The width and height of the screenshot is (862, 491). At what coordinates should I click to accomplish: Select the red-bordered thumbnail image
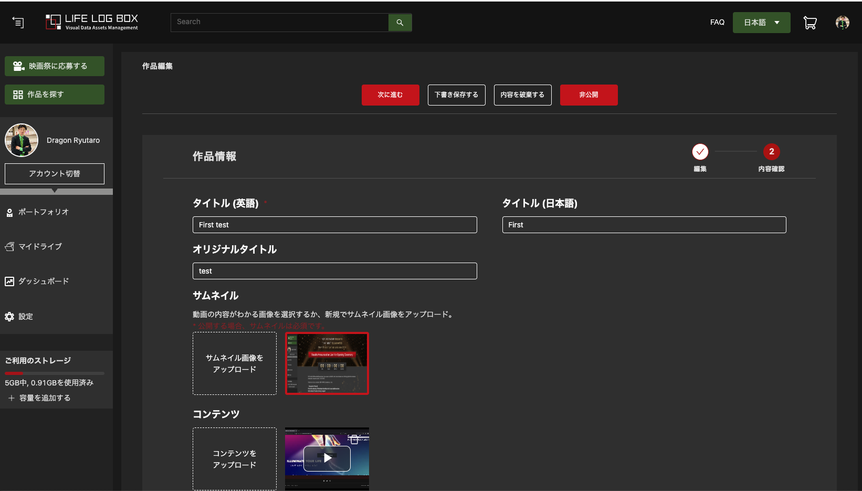(x=327, y=363)
